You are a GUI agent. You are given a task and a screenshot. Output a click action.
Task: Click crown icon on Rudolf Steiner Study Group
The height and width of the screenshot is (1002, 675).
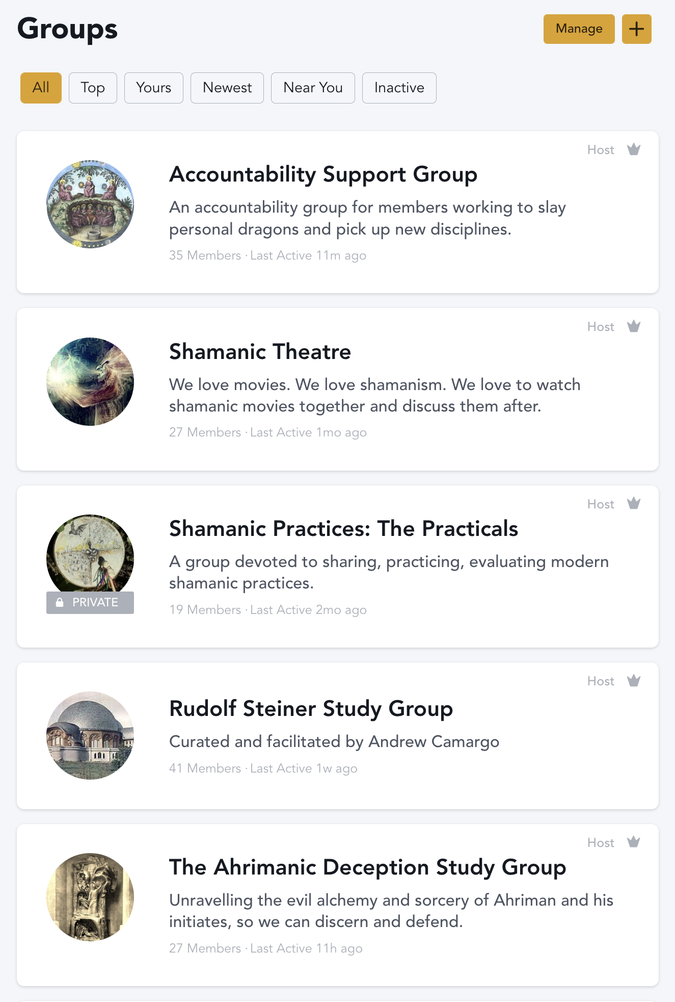[633, 681]
